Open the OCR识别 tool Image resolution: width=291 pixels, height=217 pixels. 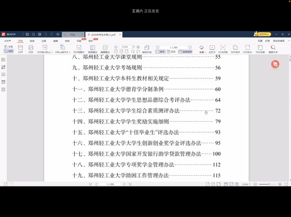tap(223, 47)
